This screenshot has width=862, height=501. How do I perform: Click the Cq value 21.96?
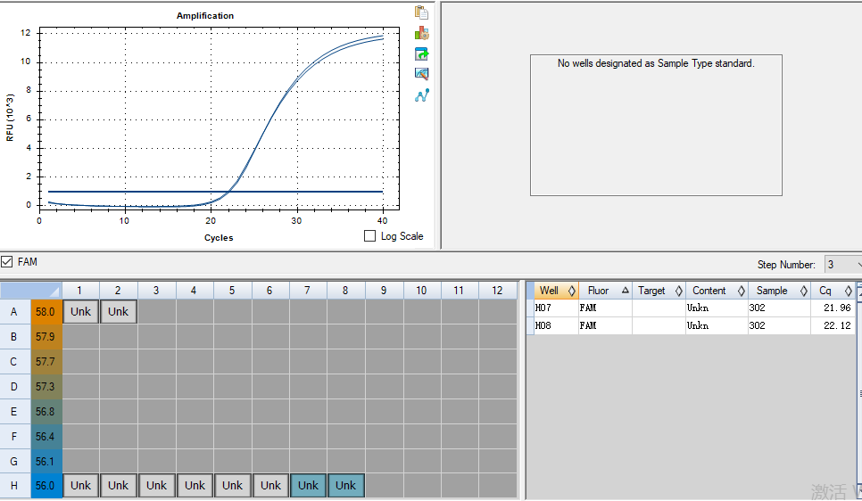point(837,308)
